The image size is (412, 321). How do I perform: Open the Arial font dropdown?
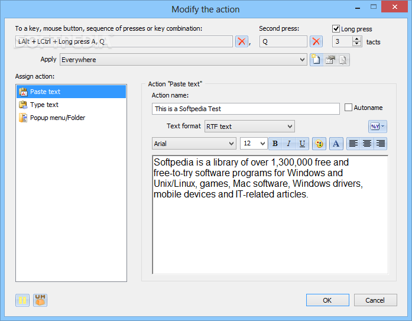pyautogui.click(x=194, y=144)
